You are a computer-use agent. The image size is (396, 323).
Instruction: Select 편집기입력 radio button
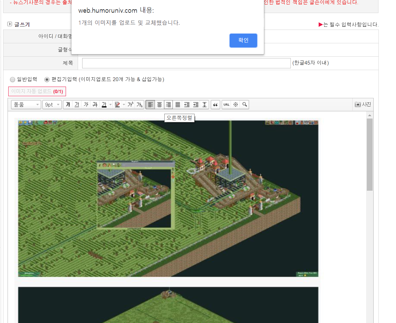coord(47,79)
